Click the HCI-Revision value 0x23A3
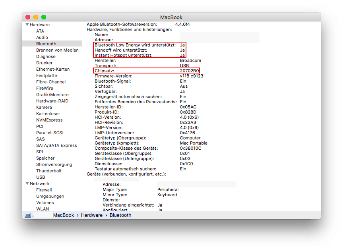The image size is (343, 251). (x=188, y=122)
